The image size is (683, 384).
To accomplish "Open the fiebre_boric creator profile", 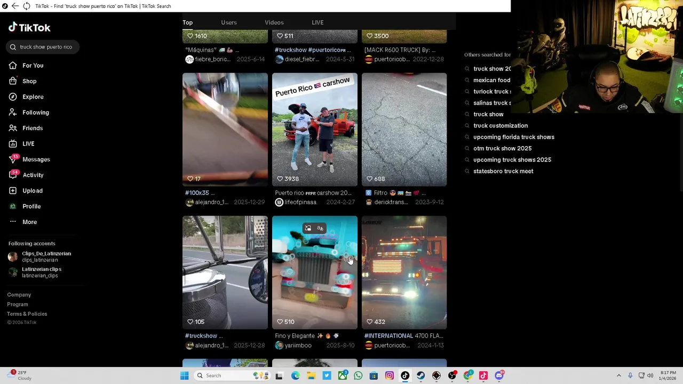I will tap(208, 59).
